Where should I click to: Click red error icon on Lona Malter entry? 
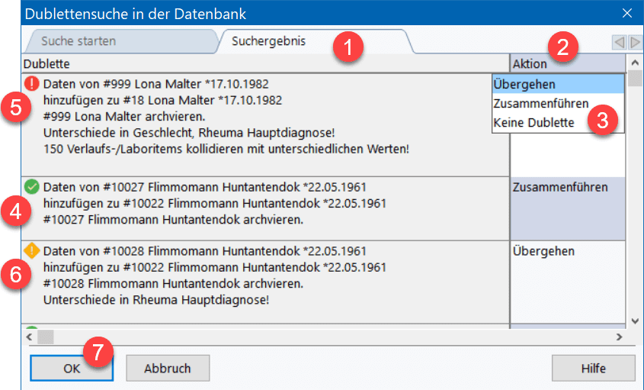31,83
